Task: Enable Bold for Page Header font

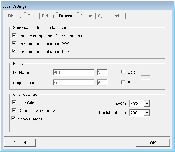Action: (123, 82)
